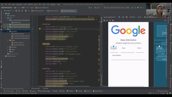This screenshot has width=172, height=97.
Task: Hide the Project panel with the minus icon
Action: pyautogui.click(x=29, y=11)
